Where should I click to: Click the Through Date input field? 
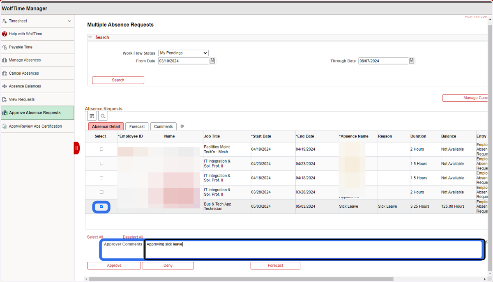(383, 61)
